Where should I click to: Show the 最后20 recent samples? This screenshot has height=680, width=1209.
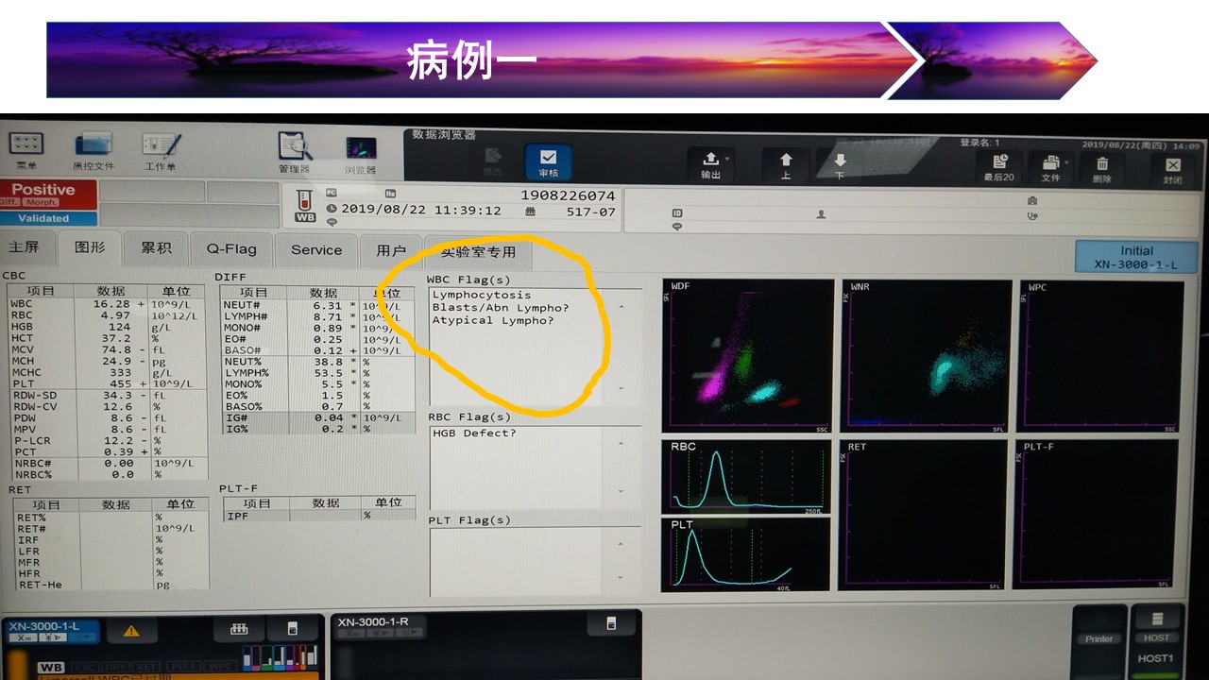pyautogui.click(x=999, y=166)
